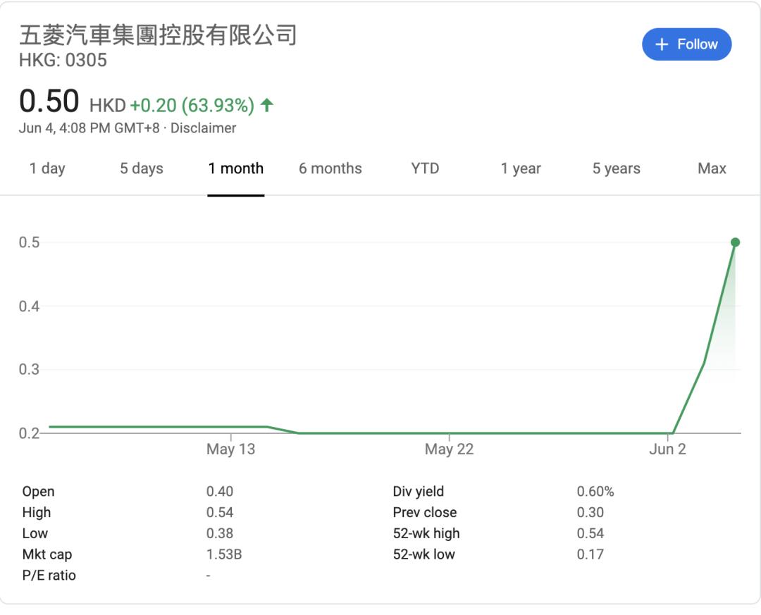The image size is (761, 615).
Task: Open the Disclaimer link
Action: [x=203, y=128]
